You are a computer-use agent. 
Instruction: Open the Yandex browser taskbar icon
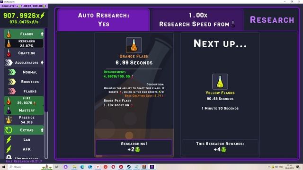tap(98, 167)
